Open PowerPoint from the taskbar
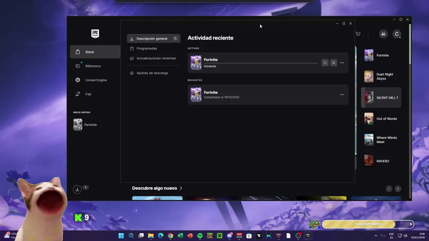Viewport: 429px width, 241px height. [190, 236]
